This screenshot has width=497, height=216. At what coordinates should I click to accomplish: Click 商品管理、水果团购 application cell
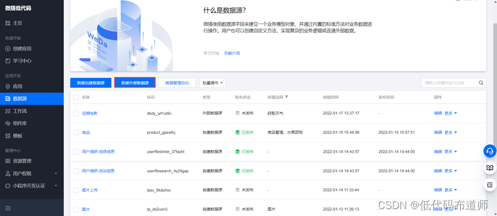(285, 132)
